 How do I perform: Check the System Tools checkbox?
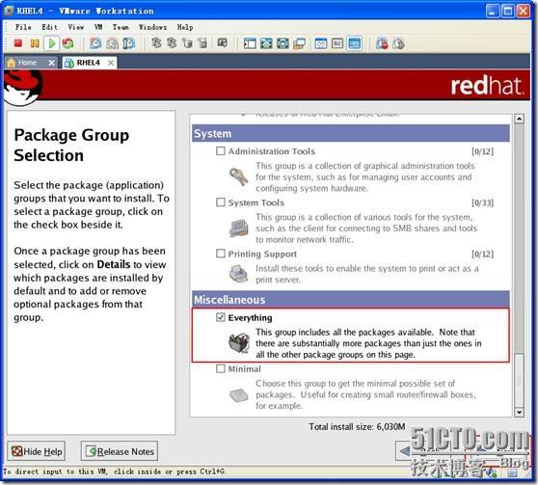click(x=221, y=202)
